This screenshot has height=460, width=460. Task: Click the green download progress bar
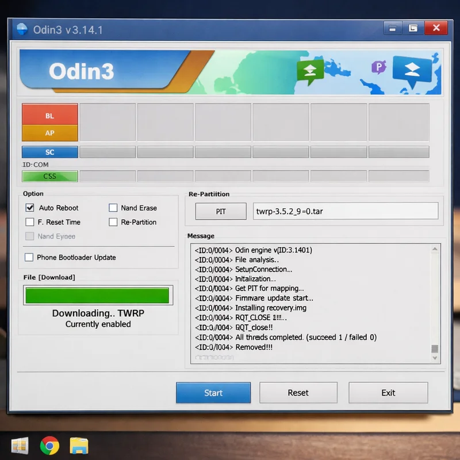[97, 296]
